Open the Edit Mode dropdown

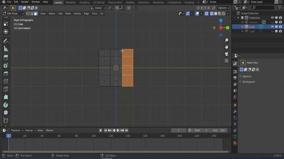click(14, 14)
